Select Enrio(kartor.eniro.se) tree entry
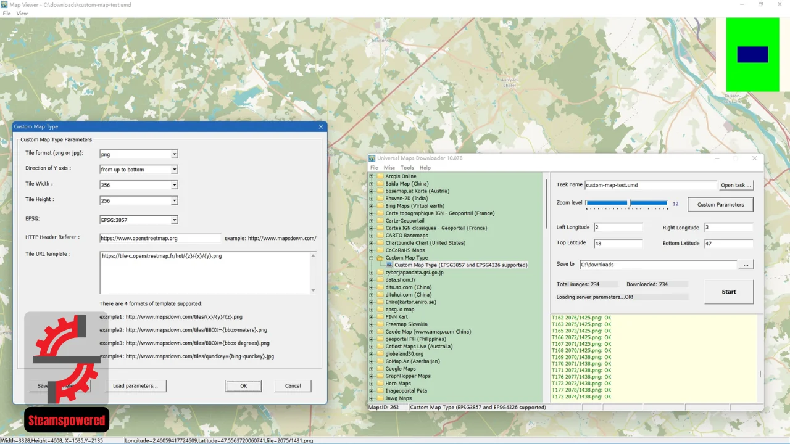Screen dimensions: 790x444 coord(410,302)
